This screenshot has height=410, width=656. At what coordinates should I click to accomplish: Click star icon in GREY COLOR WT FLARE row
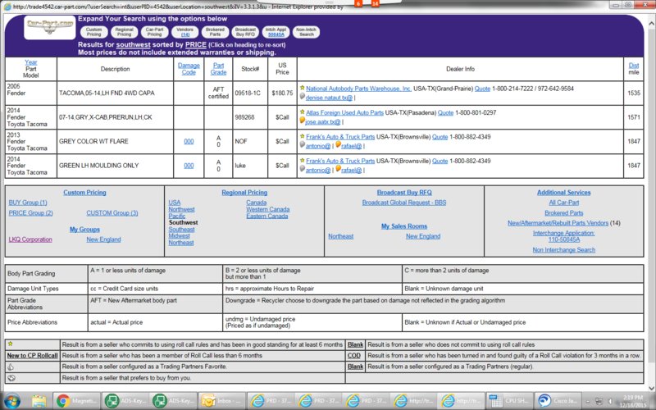(x=302, y=136)
